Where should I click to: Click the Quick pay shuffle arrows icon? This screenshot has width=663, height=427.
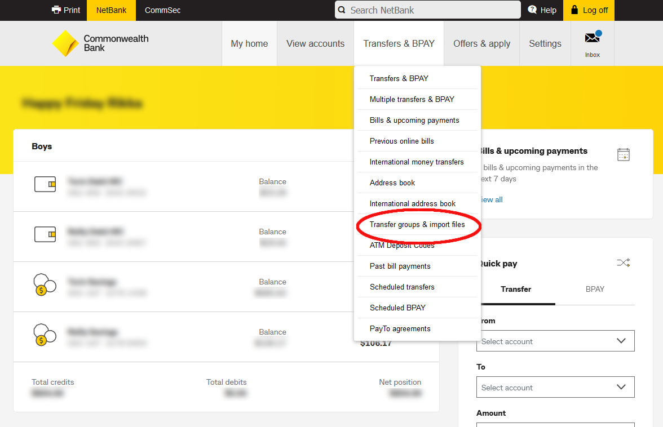click(x=623, y=263)
